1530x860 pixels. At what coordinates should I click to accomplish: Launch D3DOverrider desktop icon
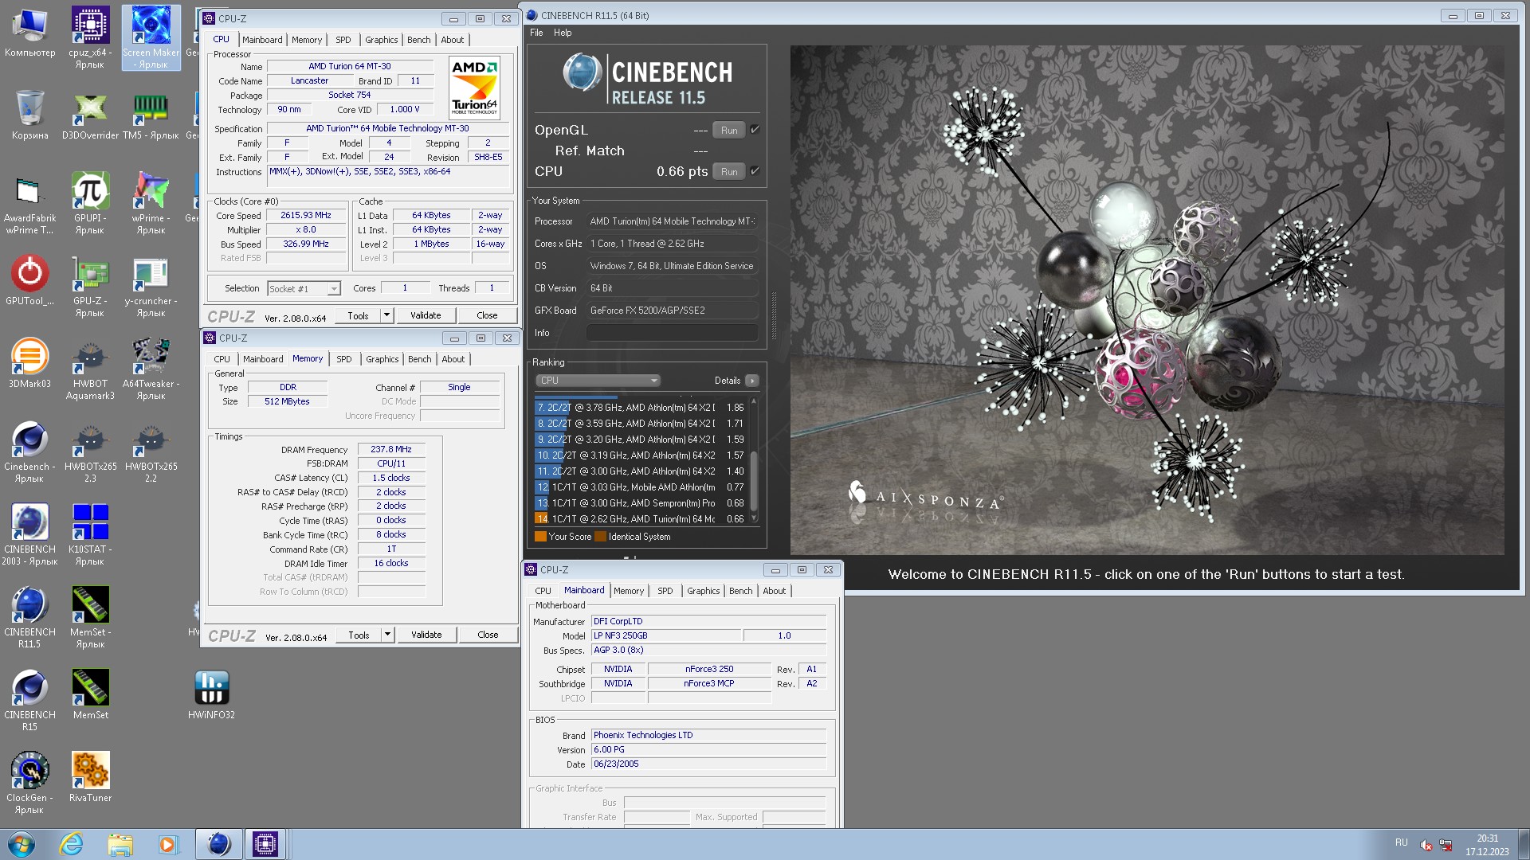click(x=90, y=116)
